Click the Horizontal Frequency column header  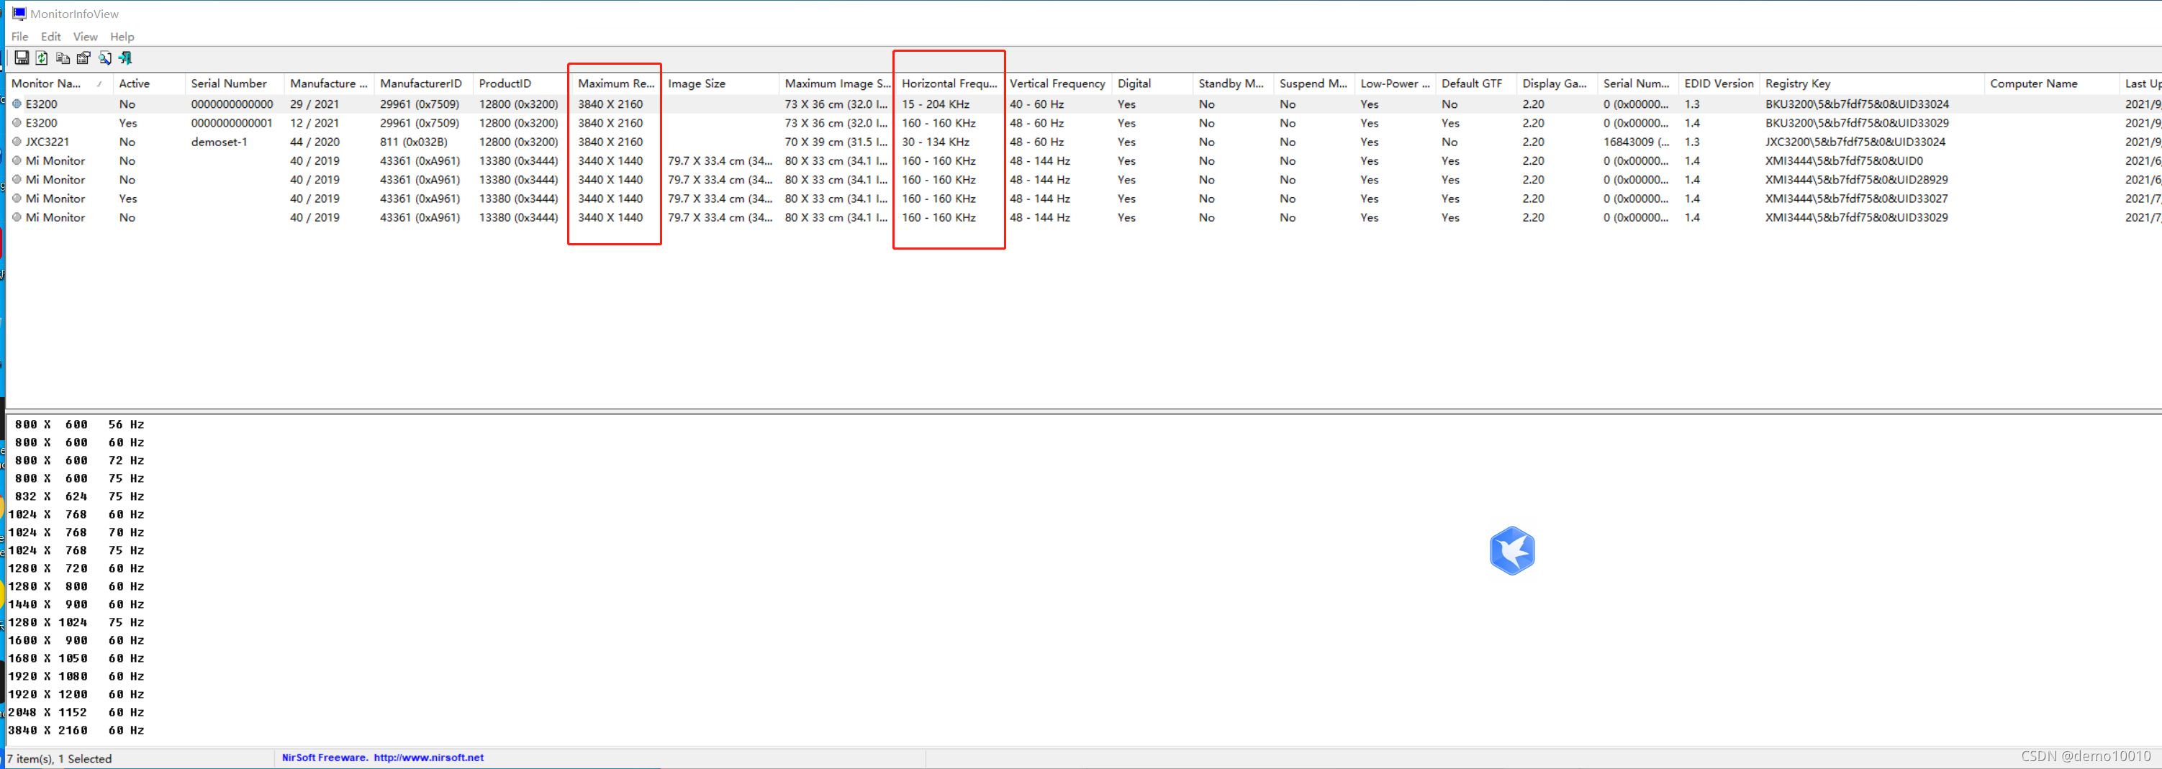[x=949, y=83]
